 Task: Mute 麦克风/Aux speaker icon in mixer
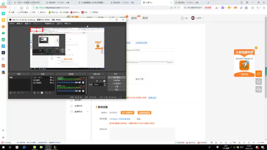[x=79, y=91]
